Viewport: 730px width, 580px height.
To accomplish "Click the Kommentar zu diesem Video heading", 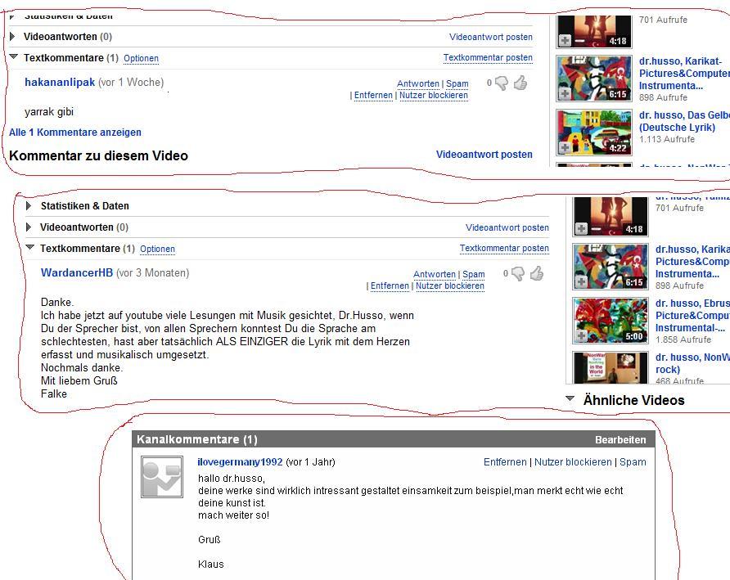I will (98, 155).
